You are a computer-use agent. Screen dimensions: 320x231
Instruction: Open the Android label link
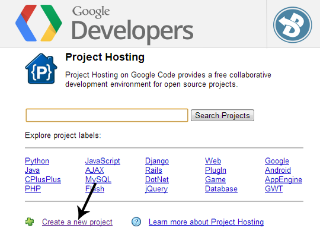pos(278,170)
